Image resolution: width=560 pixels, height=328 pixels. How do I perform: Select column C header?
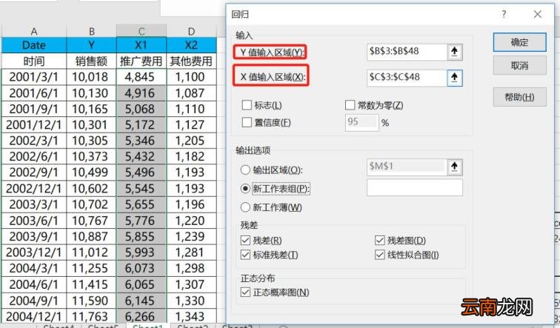(141, 31)
